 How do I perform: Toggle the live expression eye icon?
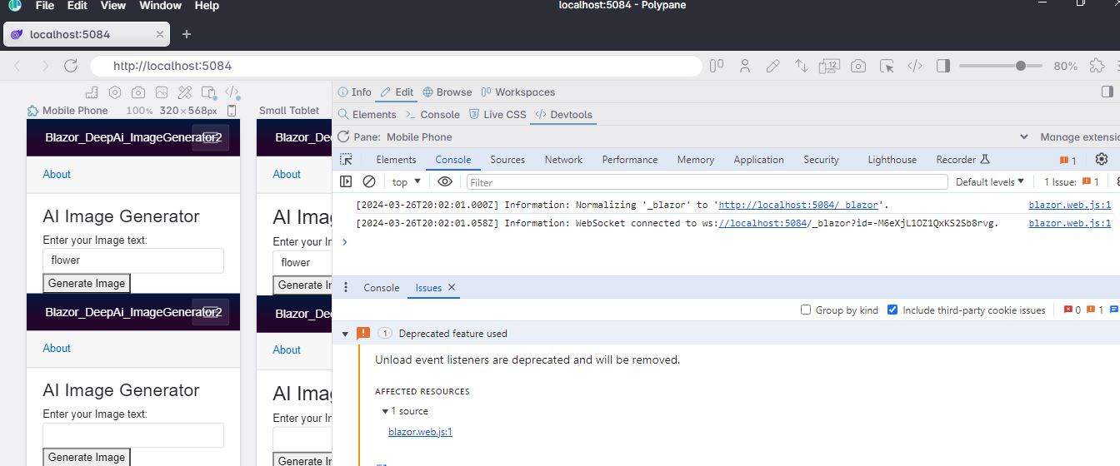click(x=445, y=181)
